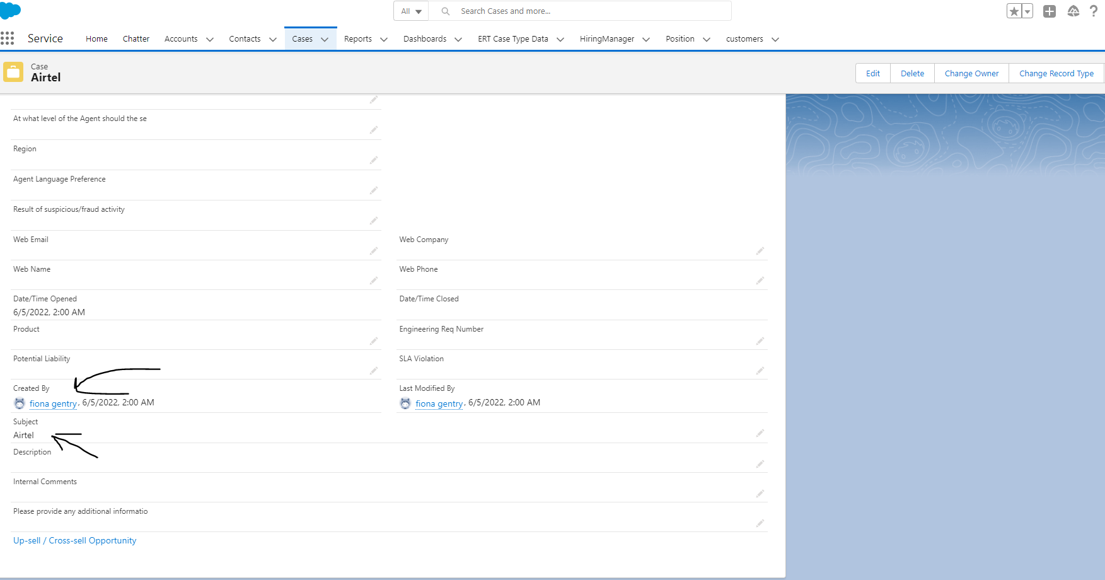Viewport: 1105px width, 580px height.
Task: Click the Salesforce cloud logo
Action: 11,11
